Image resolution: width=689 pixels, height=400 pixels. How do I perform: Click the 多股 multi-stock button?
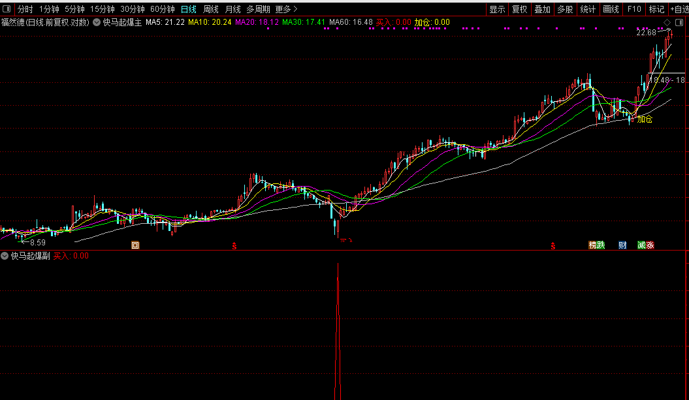tap(565, 9)
